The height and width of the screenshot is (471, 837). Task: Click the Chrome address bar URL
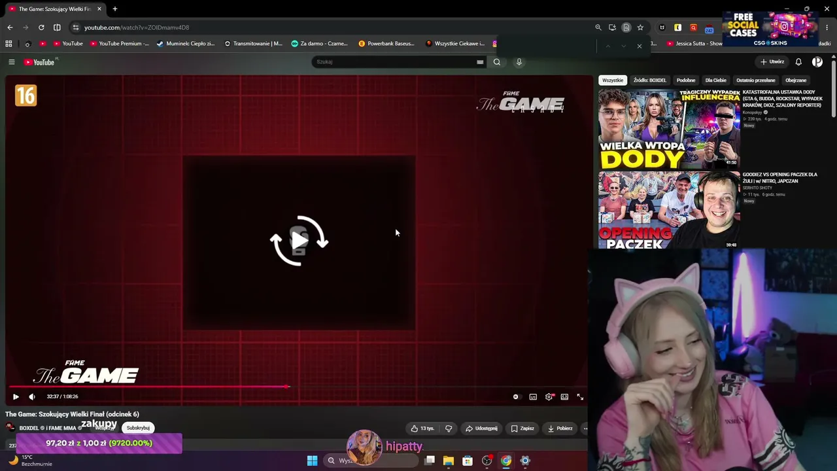[137, 27]
